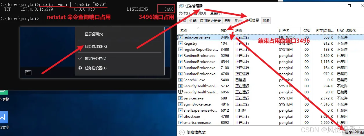Maximize the Task Manager window

tap(349, 6)
